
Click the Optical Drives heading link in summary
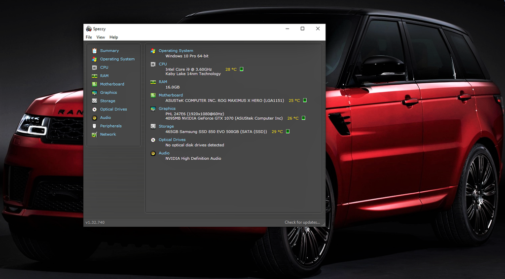coord(172,139)
